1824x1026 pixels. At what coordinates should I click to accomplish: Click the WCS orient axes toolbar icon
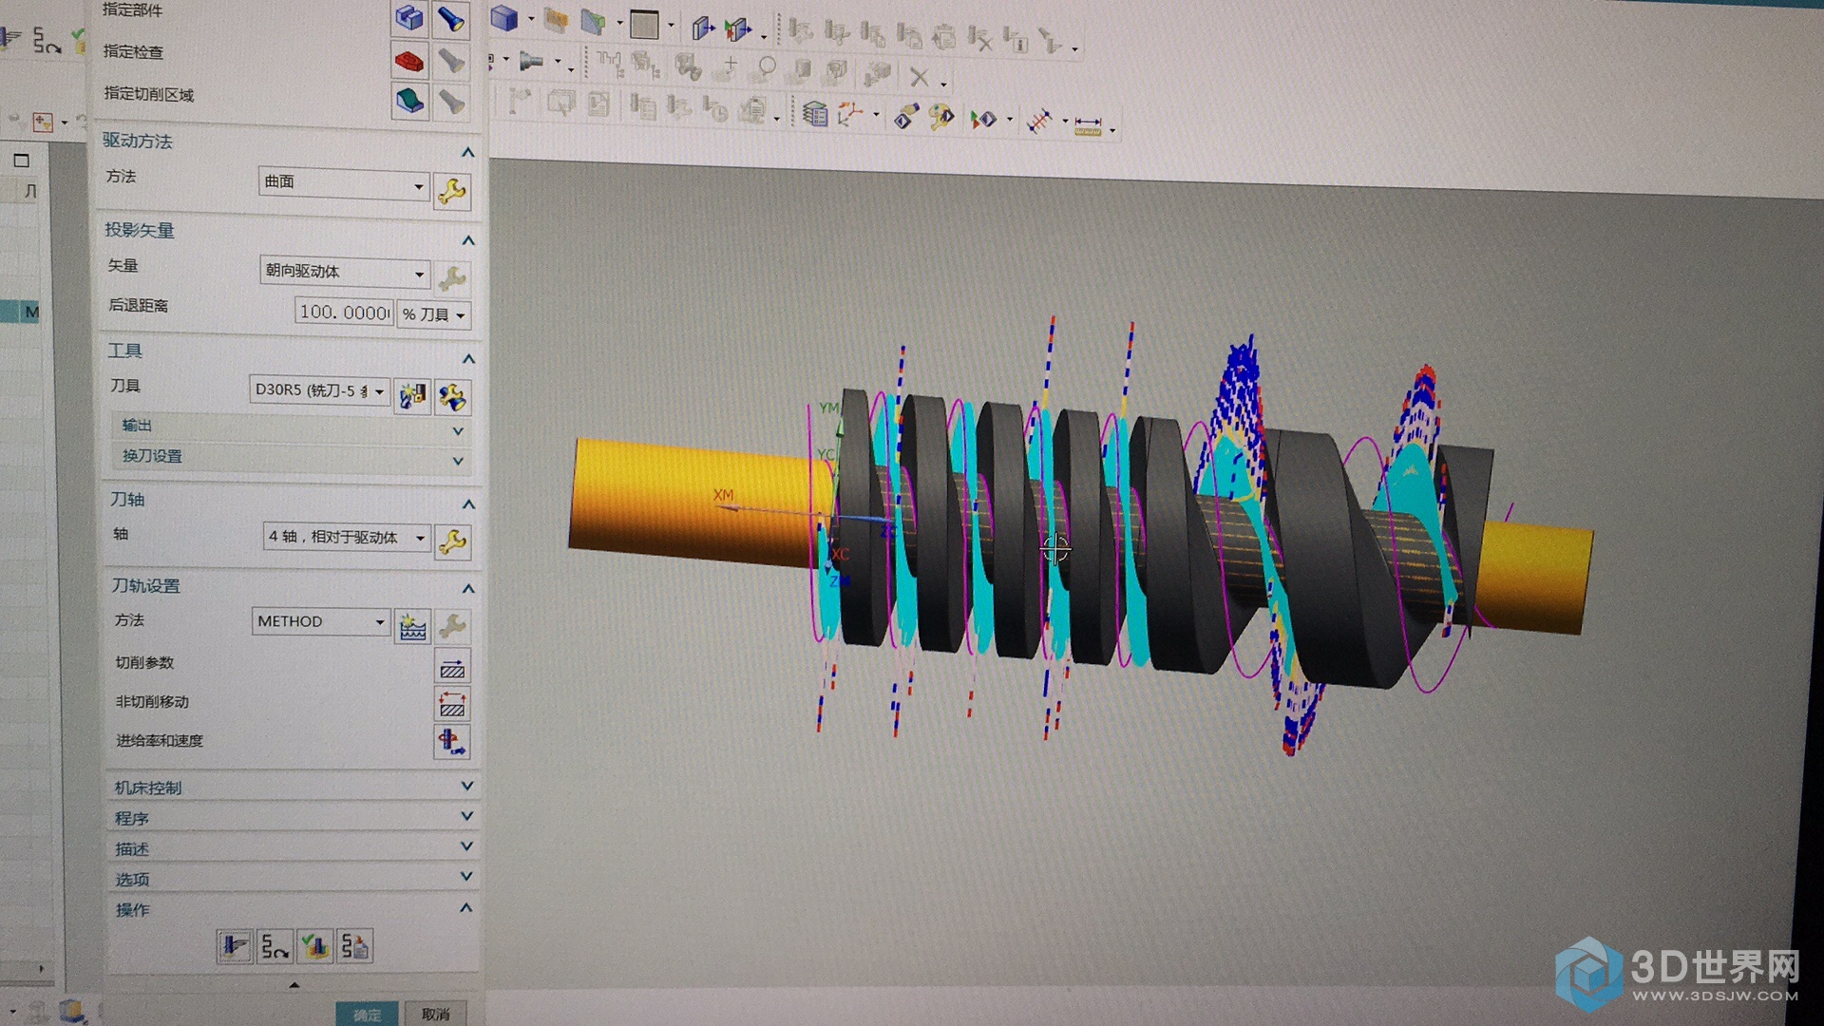[x=851, y=115]
